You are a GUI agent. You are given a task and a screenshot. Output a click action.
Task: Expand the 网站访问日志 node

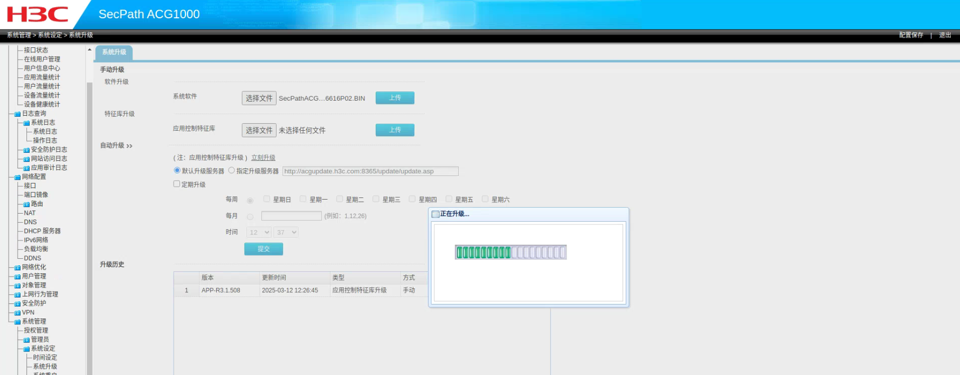[x=26, y=159]
